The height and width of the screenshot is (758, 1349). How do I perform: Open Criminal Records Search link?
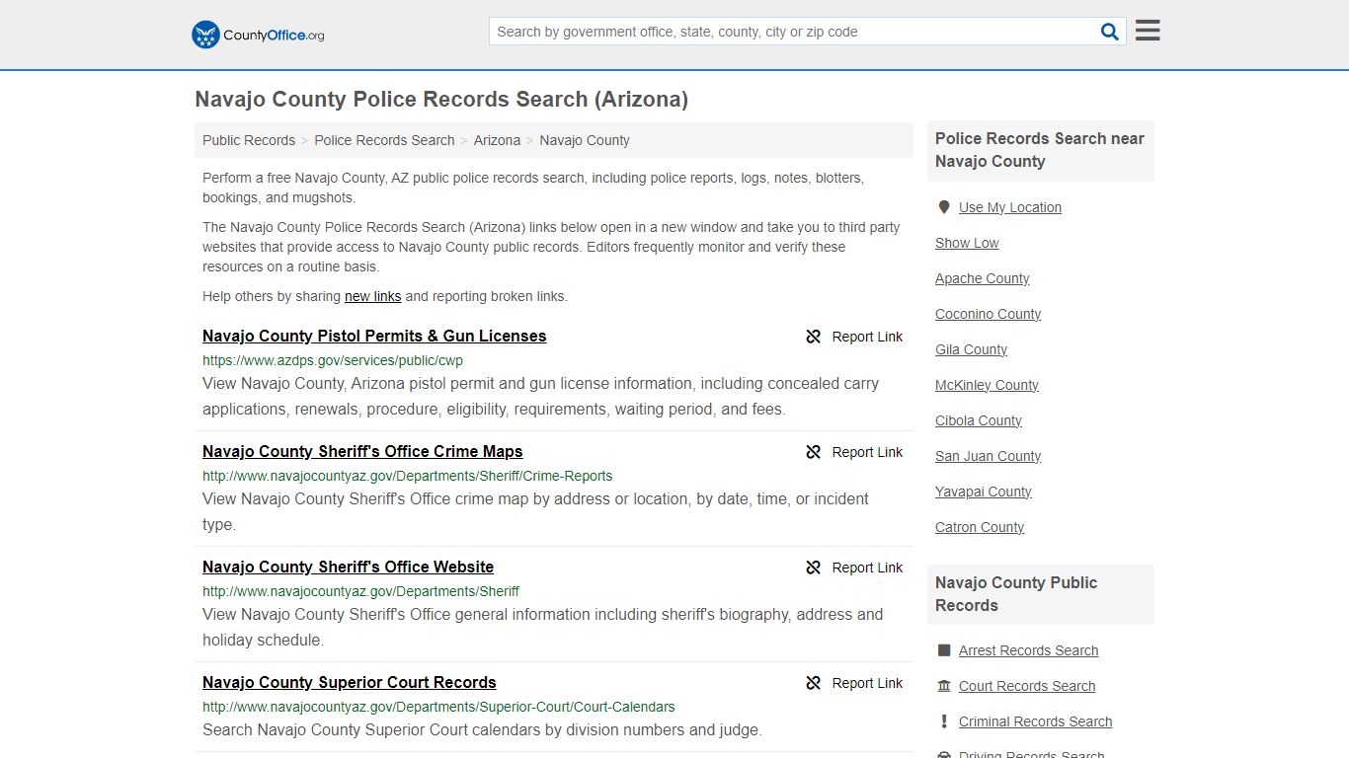click(1036, 721)
